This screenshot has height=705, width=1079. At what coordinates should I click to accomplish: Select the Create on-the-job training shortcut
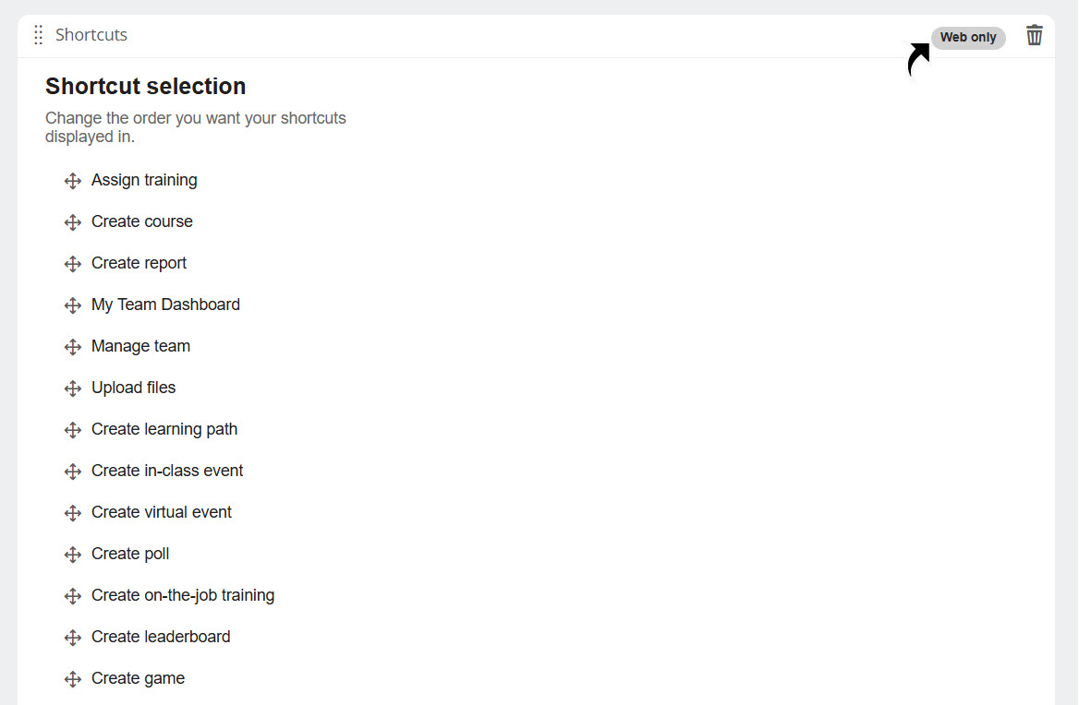(183, 595)
